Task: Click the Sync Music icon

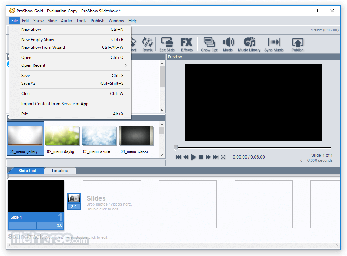Action: [274, 44]
